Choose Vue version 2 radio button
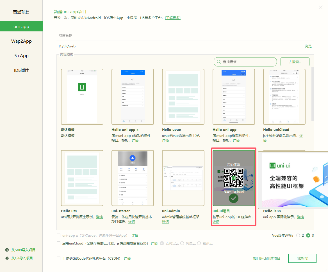The height and width of the screenshot is (272, 328). coord(298,236)
